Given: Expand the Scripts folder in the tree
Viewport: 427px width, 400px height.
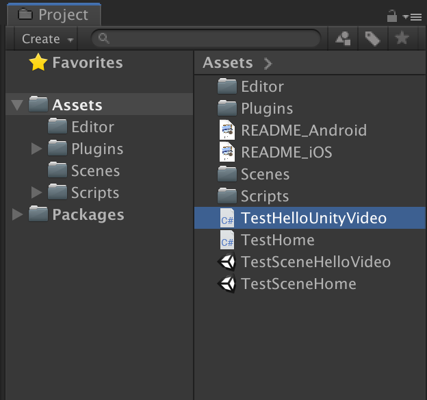Looking at the screenshot, I should tap(36, 192).
